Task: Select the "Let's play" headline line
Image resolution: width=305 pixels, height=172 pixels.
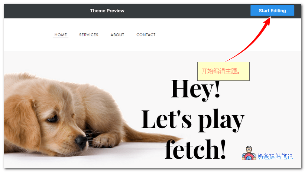Action: (x=192, y=120)
